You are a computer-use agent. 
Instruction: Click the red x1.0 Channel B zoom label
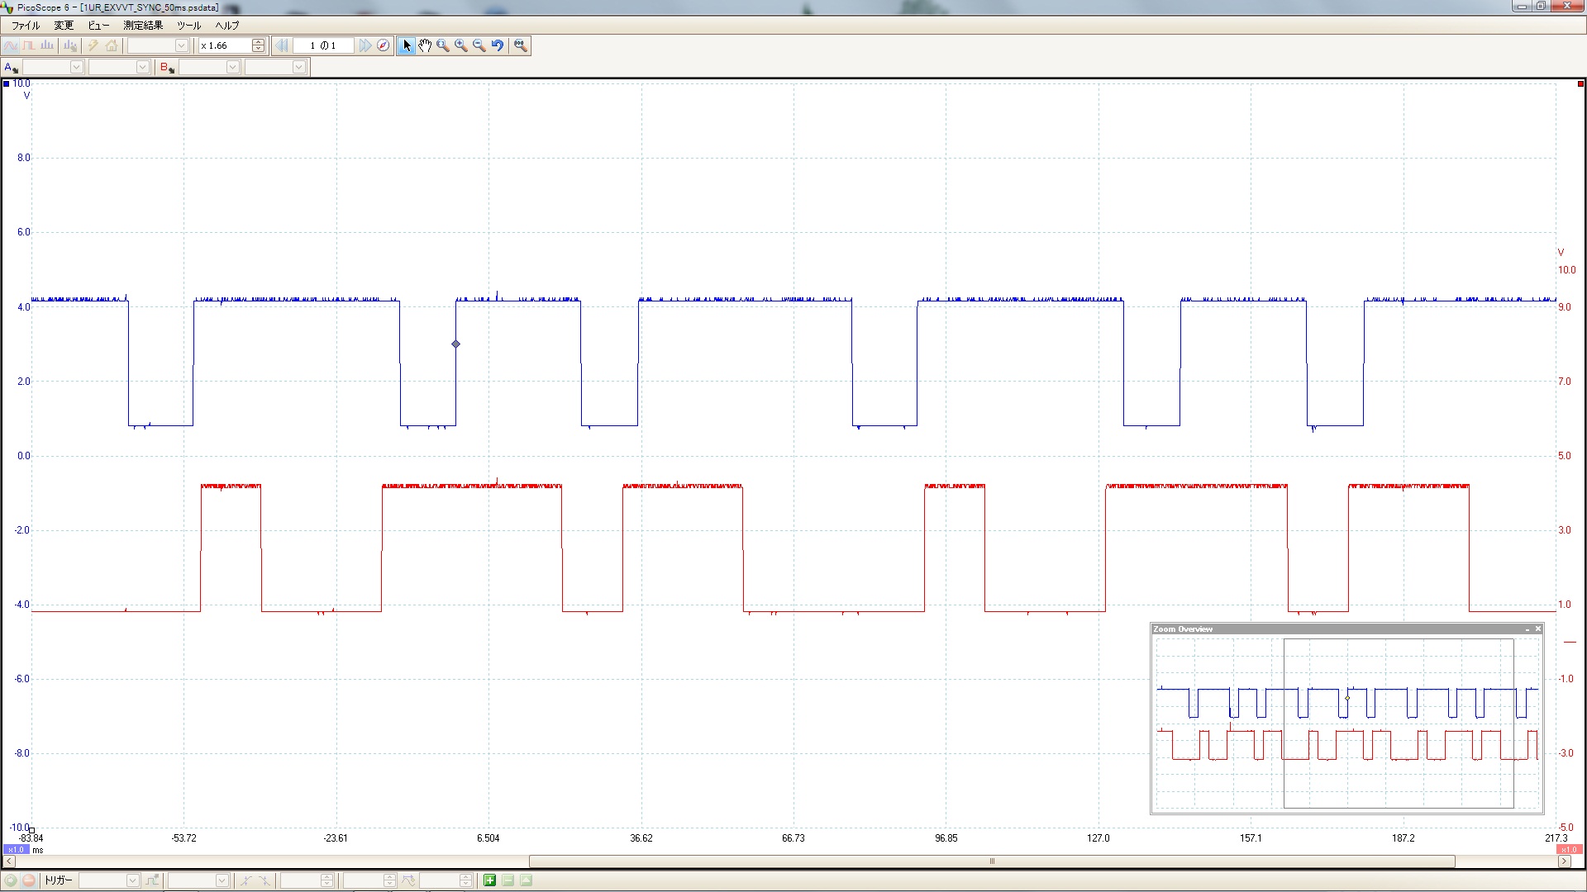point(1568,849)
